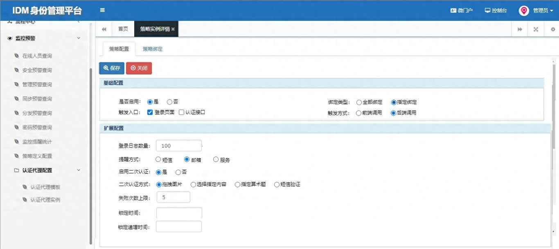This screenshot has height=249, width=559.
Task: Select 后端调用 trigger mode
Action: (x=394, y=113)
